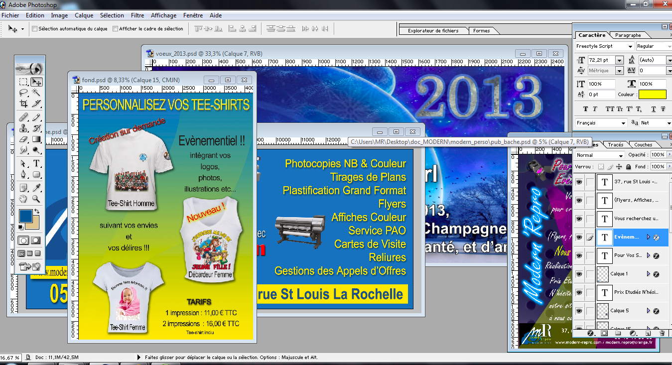Select the Eyedropper tool
The width and height of the screenshot is (672, 365).
click(x=36, y=188)
